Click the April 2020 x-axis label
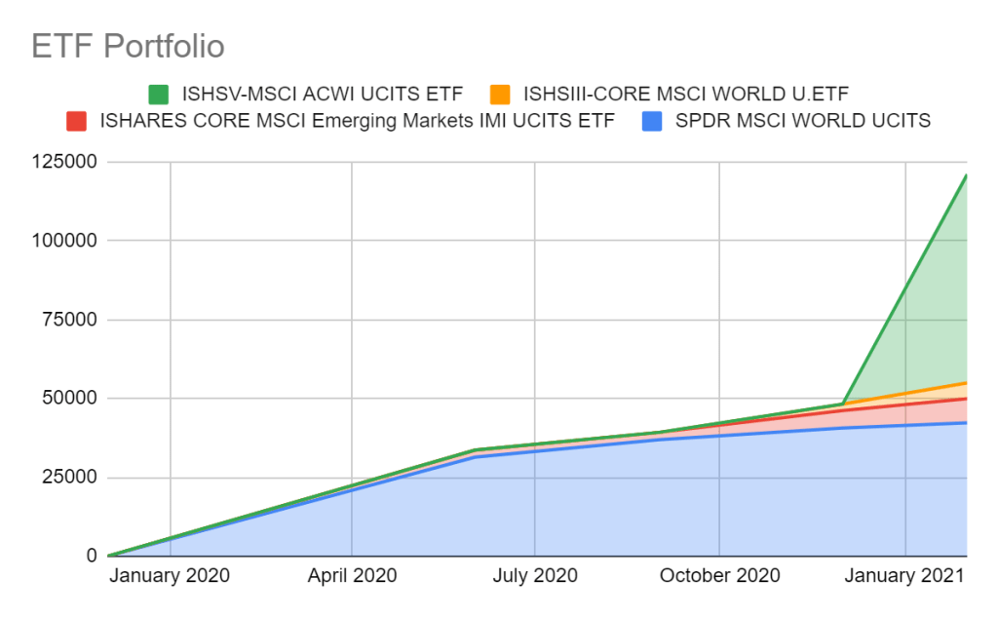Image resolution: width=998 pixels, height=617 pixels. [352, 576]
